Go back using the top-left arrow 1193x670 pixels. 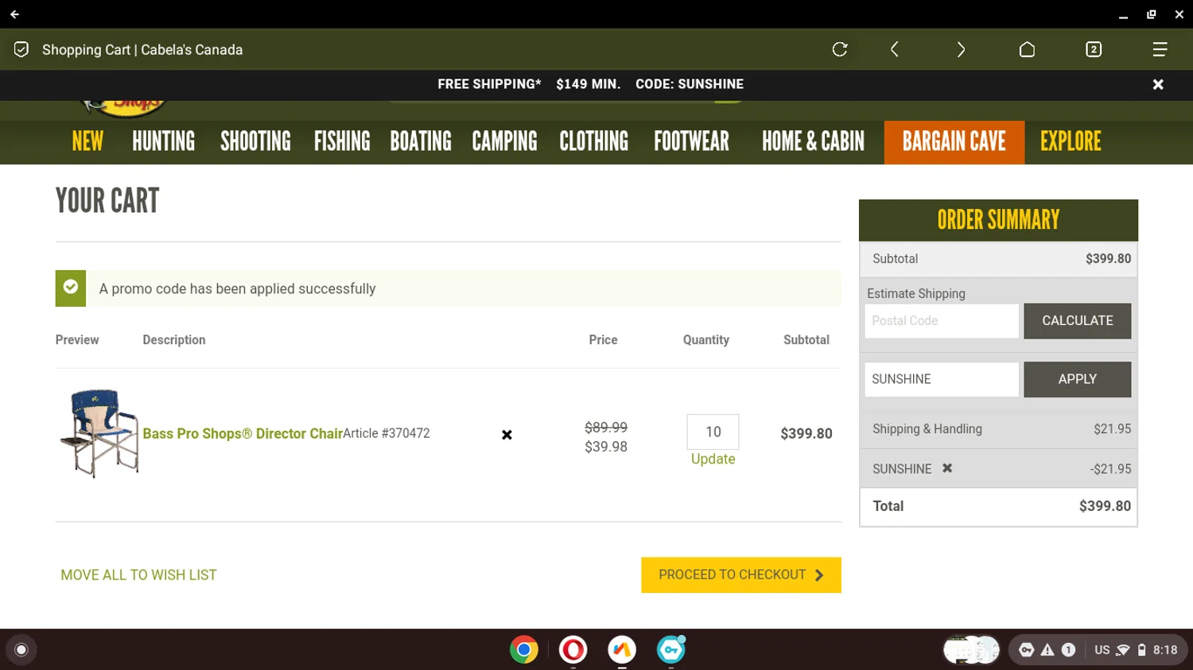point(14,14)
